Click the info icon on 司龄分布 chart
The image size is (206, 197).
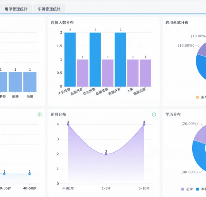coord(154,115)
